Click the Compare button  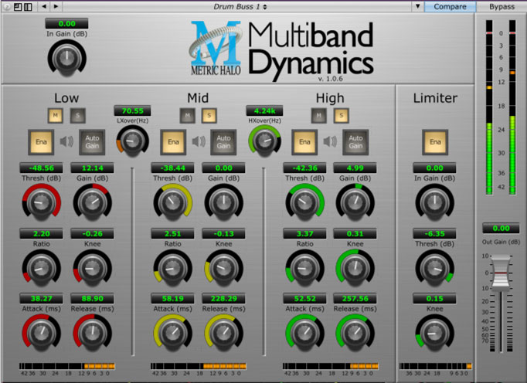(450, 6)
